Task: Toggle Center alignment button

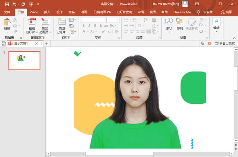Action: [x=132, y=31]
